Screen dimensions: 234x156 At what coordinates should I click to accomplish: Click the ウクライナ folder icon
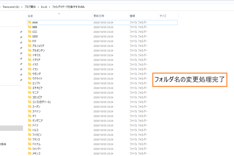coord(29,78)
